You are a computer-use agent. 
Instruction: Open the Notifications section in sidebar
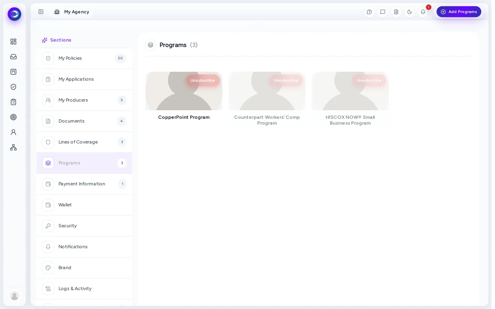84,247
